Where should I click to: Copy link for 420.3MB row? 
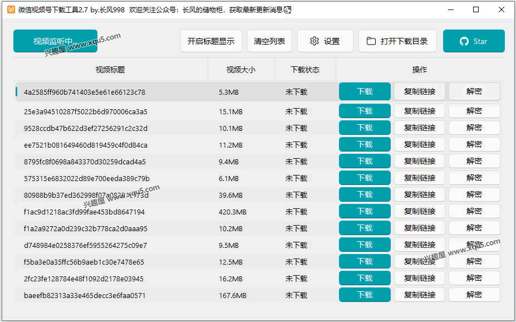pyautogui.click(x=420, y=211)
